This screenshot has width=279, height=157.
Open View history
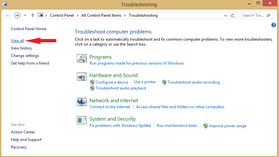coord(21,48)
